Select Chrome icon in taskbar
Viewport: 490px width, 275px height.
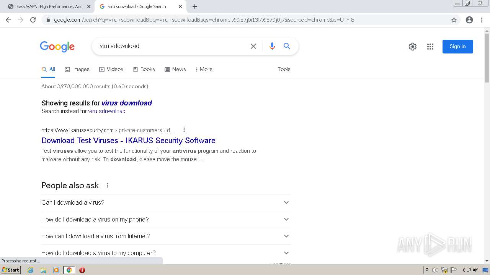[x=69, y=270]
